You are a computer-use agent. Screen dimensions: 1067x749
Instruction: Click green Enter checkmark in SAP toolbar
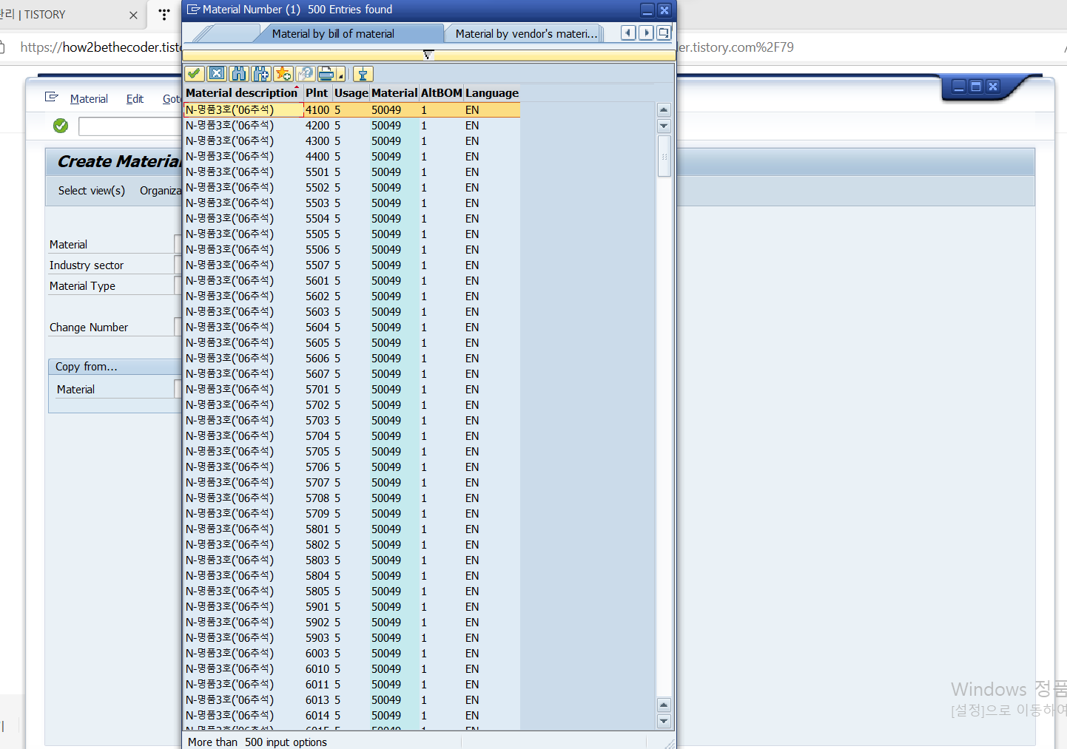pos(61,126)
